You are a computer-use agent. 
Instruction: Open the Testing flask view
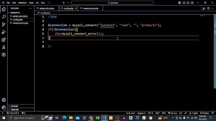pyautogui.click(x=4, y=47)
